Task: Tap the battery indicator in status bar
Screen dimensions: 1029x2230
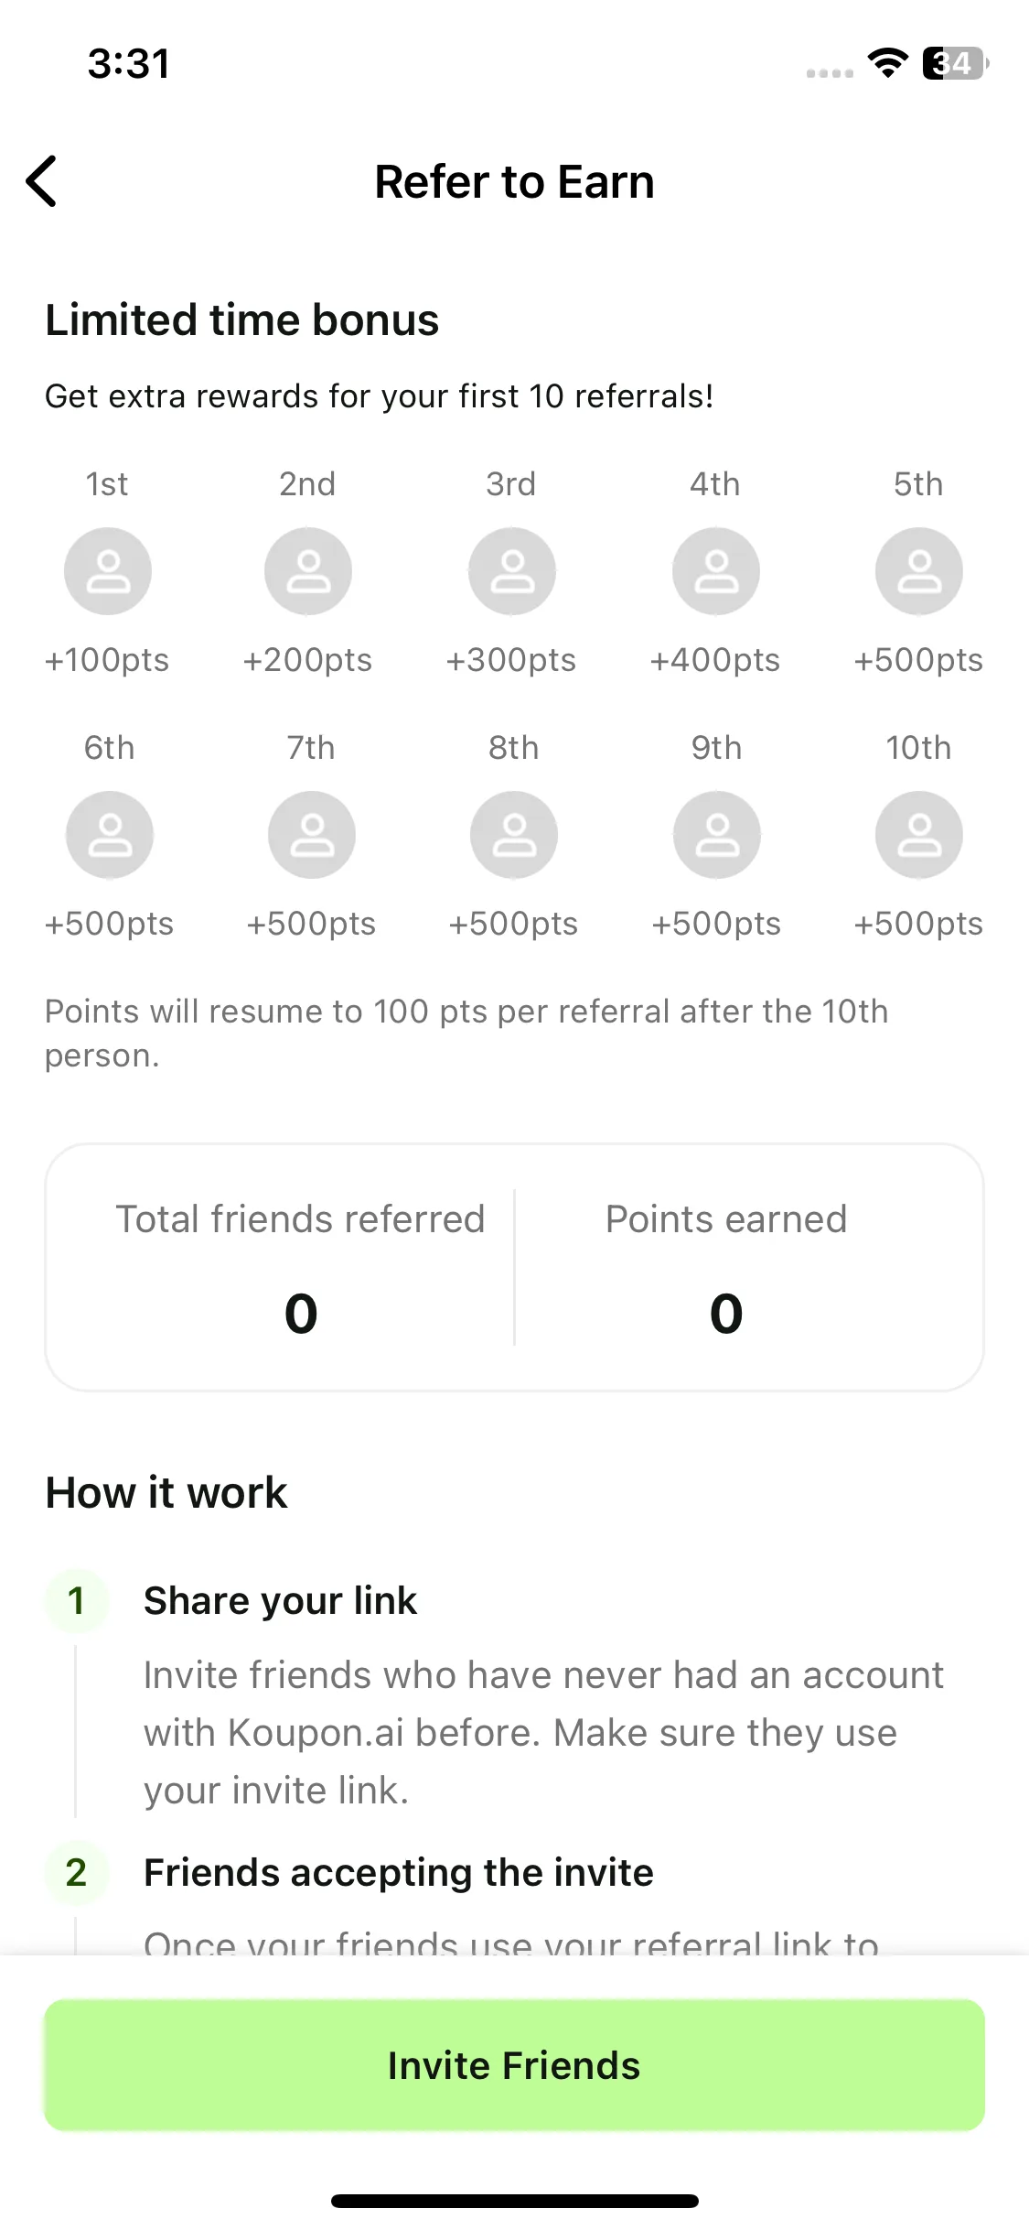Action: click(x=956, y=63)
